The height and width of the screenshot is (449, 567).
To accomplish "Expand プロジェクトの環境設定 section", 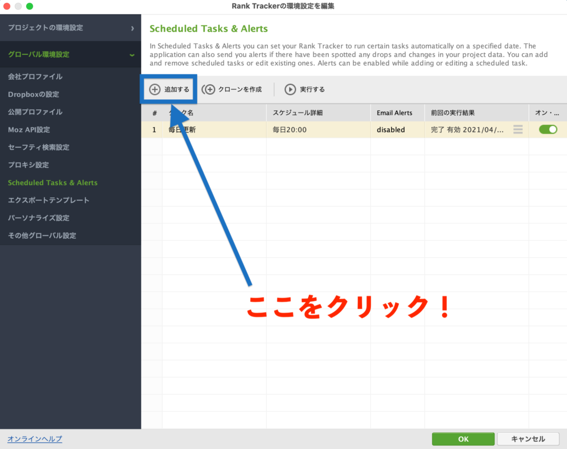I will coord(70,28).
